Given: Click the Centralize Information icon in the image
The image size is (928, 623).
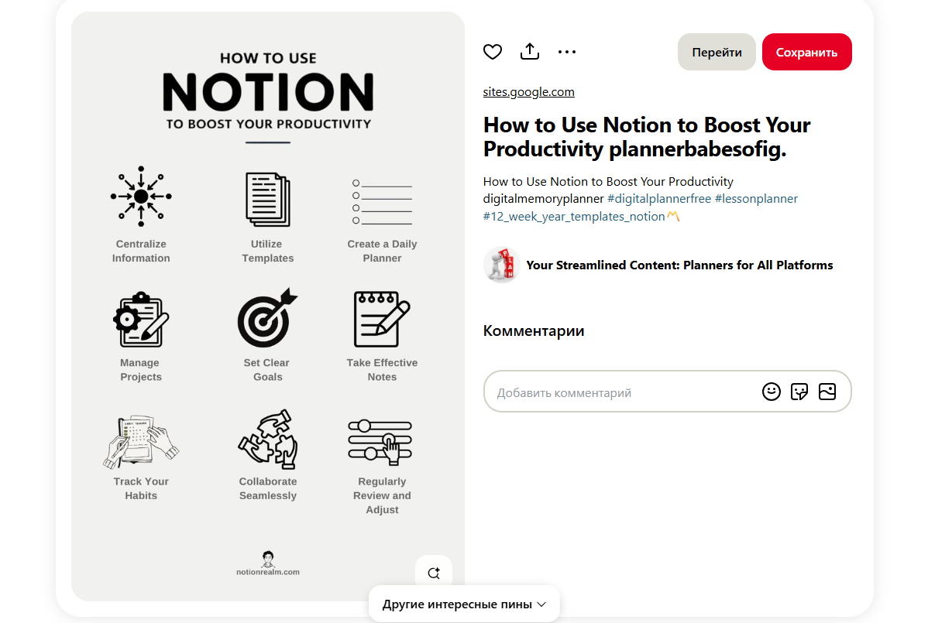Looking at the screenshot, I should point(141,197).
